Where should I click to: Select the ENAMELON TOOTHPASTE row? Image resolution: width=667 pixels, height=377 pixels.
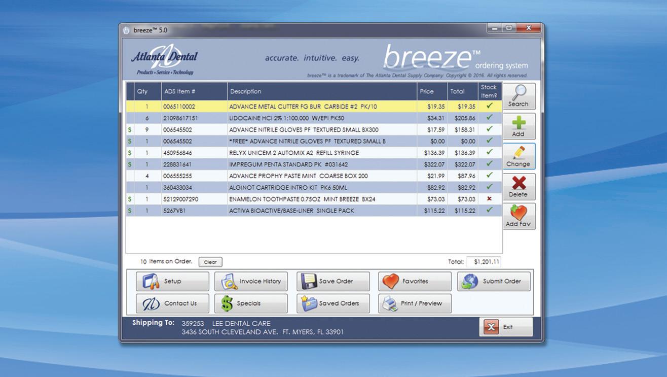coord(314,199)
